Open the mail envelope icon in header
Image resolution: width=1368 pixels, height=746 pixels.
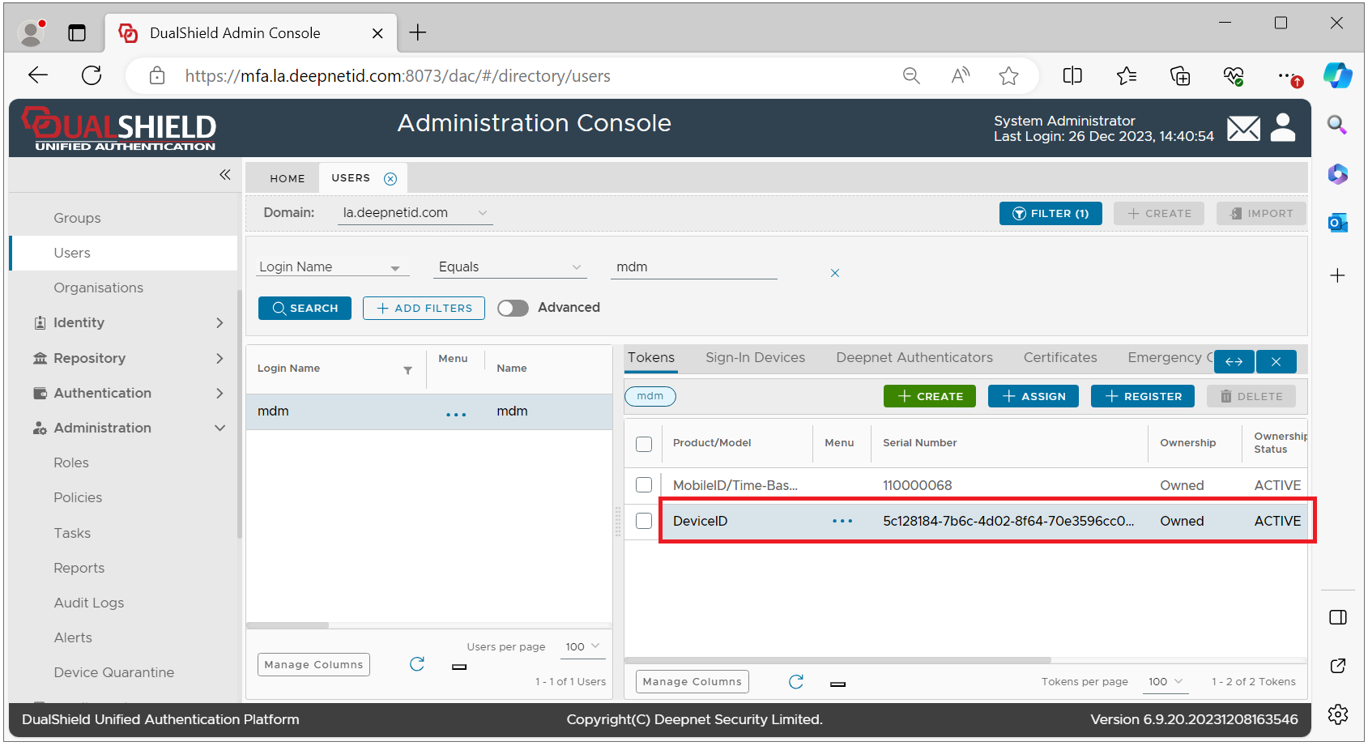pos(1242,129)
